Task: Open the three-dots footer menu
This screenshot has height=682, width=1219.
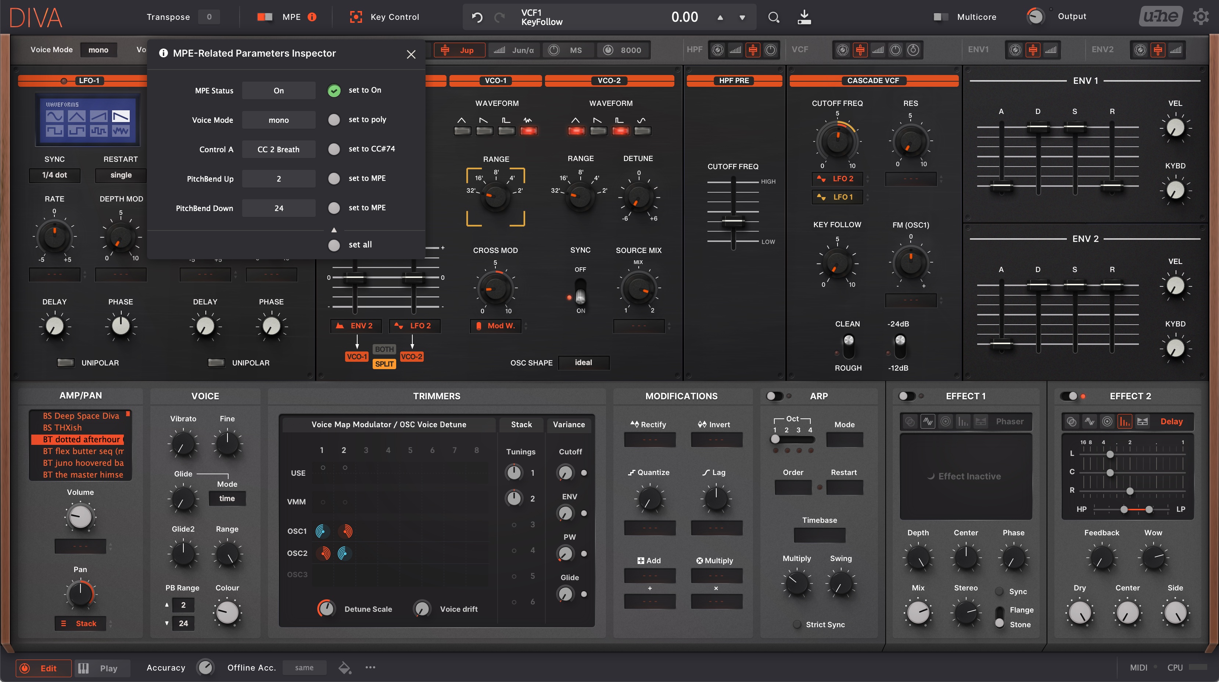Action: tap(370, 667)
